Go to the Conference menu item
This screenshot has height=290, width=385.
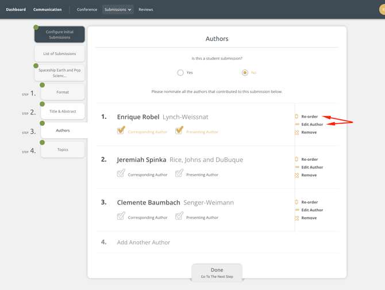coord(87,10)
